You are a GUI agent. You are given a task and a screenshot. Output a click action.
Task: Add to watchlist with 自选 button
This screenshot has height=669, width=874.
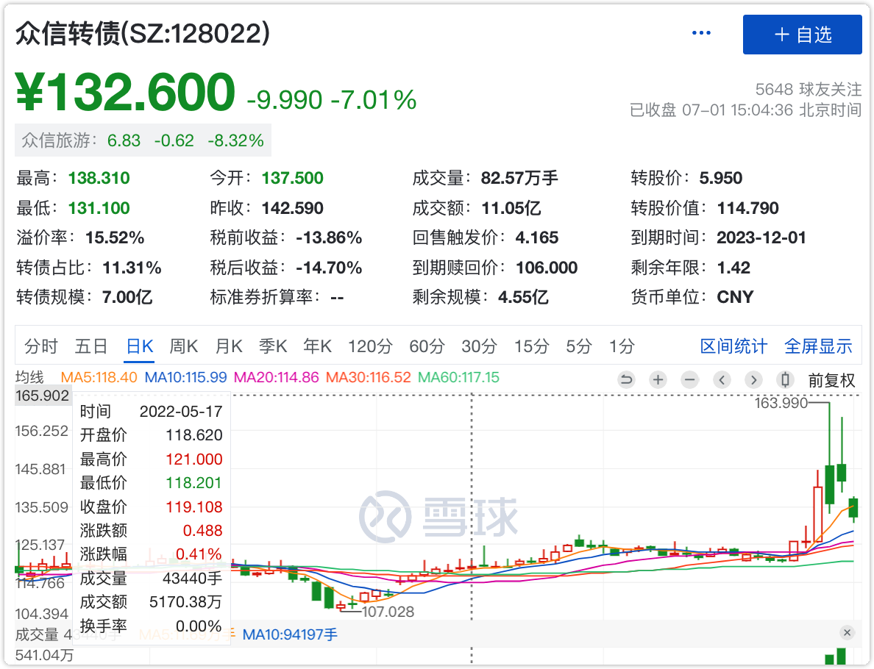point(802,35)
